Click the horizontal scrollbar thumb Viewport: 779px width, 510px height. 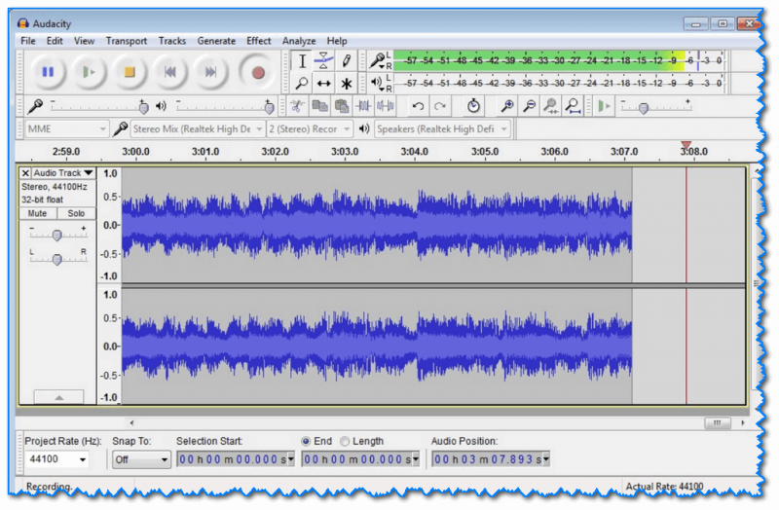coord(718,422)
